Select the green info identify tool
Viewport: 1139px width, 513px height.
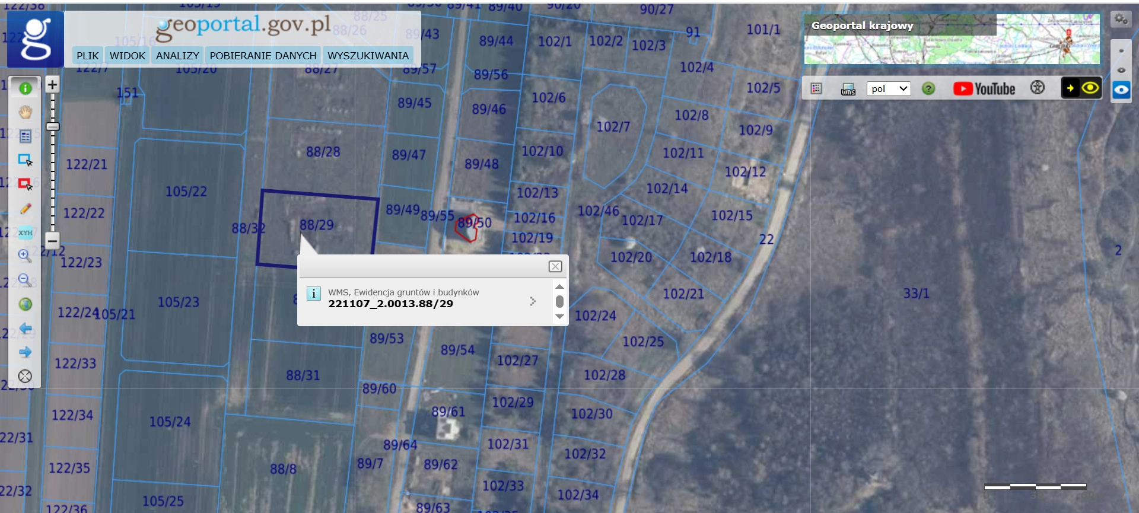point(25,88)
